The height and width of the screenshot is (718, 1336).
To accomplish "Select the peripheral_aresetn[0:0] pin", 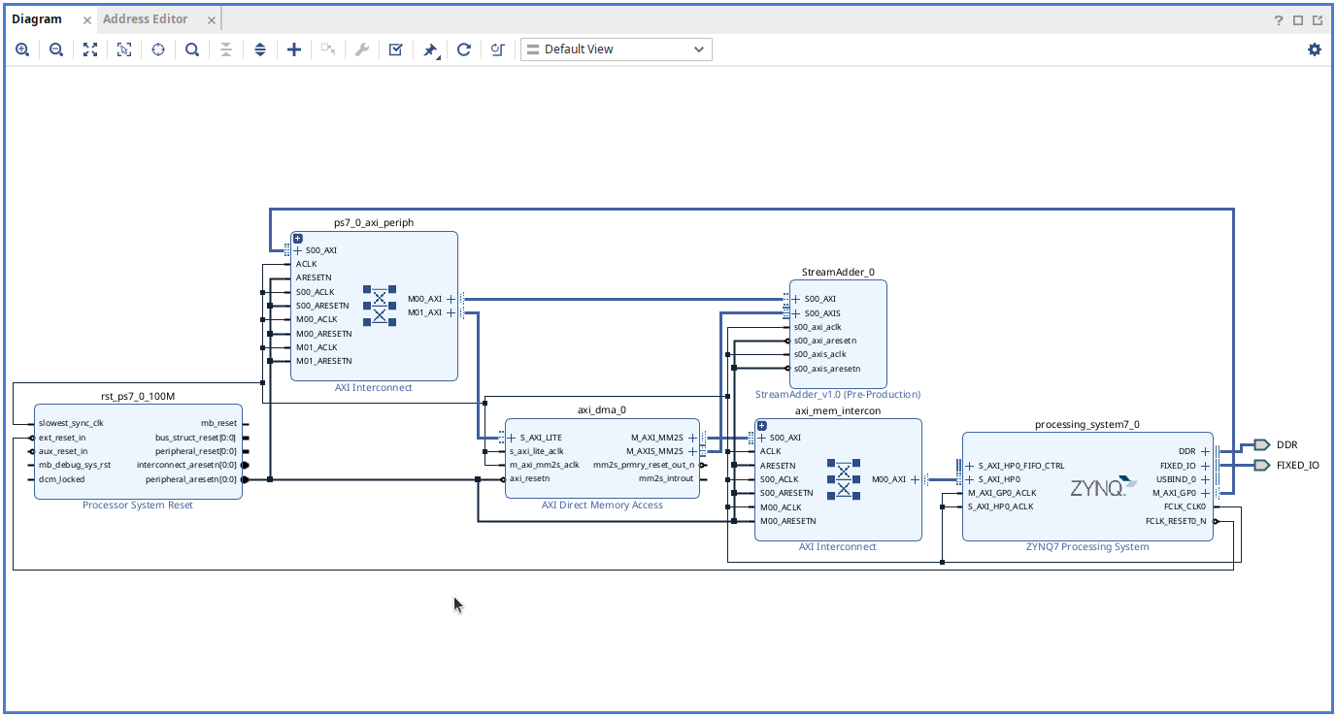I will (191, 479).
